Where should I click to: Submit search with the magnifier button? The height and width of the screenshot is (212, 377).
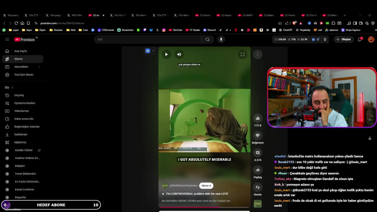pos(208,39)
